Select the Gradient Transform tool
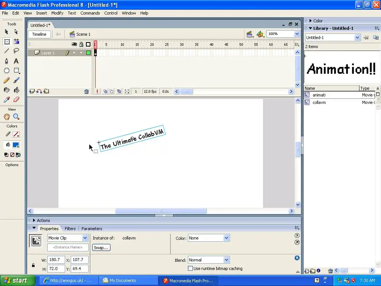Viewport: 381px width, 286px height. (16, 42)
